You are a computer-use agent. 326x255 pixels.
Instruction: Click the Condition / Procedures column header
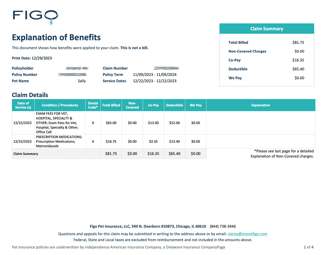[x=60, y=105]
